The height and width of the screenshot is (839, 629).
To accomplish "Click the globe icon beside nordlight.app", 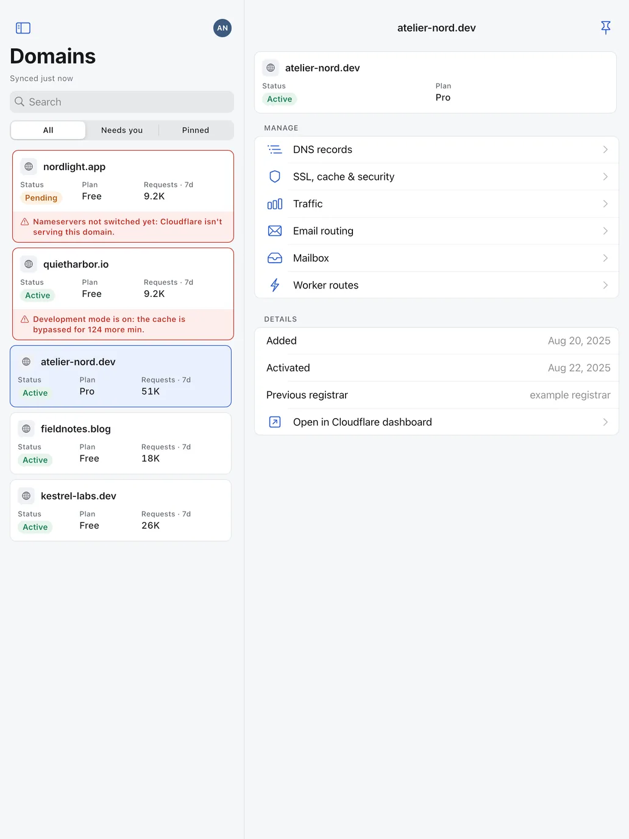I will (29, 166).
